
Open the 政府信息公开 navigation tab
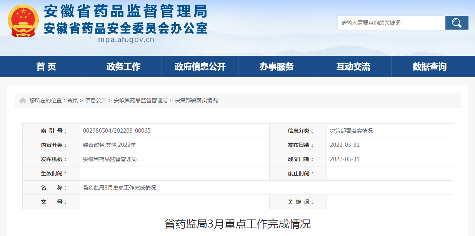click(200, 66)
